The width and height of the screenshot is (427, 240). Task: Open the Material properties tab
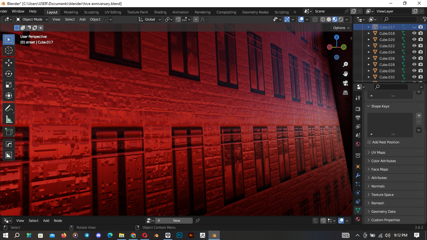click(x=358, y=219)
